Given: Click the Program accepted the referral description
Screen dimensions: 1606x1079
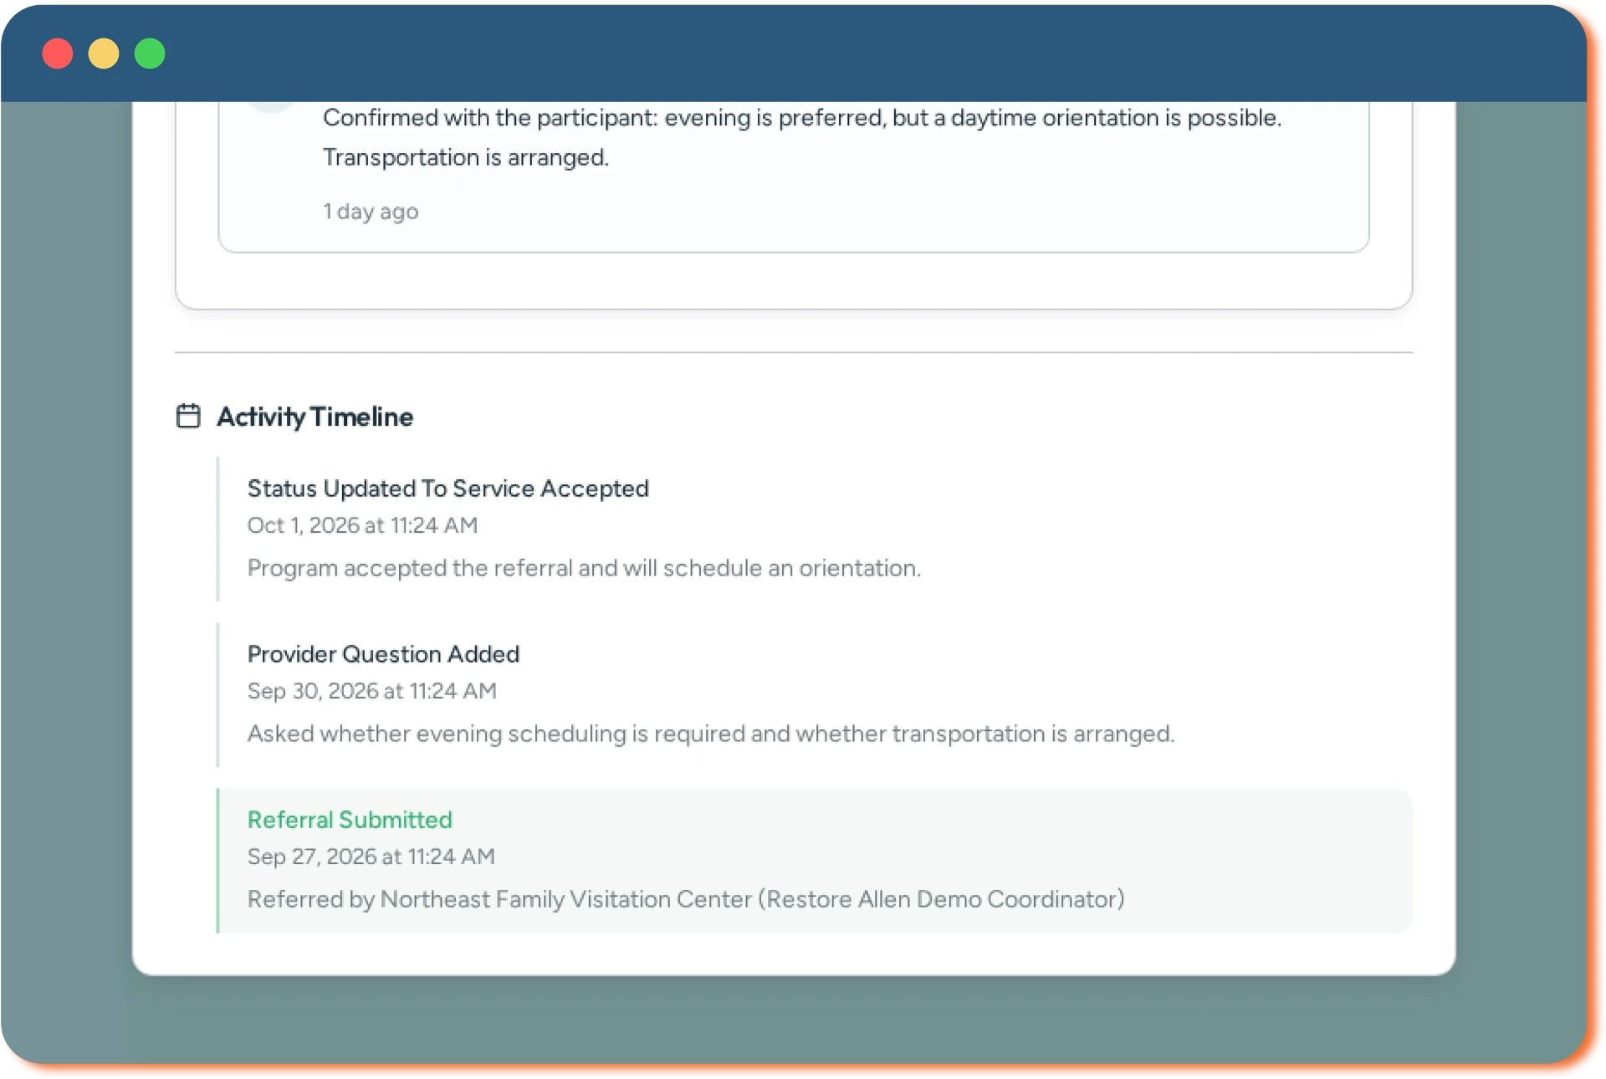Looking at the screenshot, I should 584,568.
